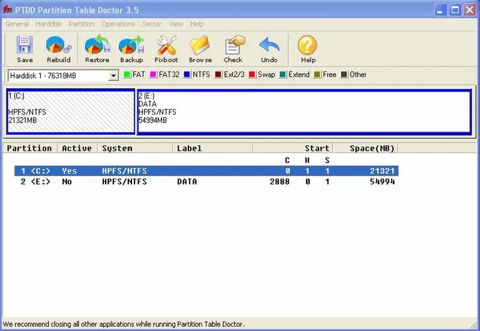The height and width of the screenshot is (331, 480).
Task: Expand the Harddisk 1 dropdown
Action: tap(113, 76)
